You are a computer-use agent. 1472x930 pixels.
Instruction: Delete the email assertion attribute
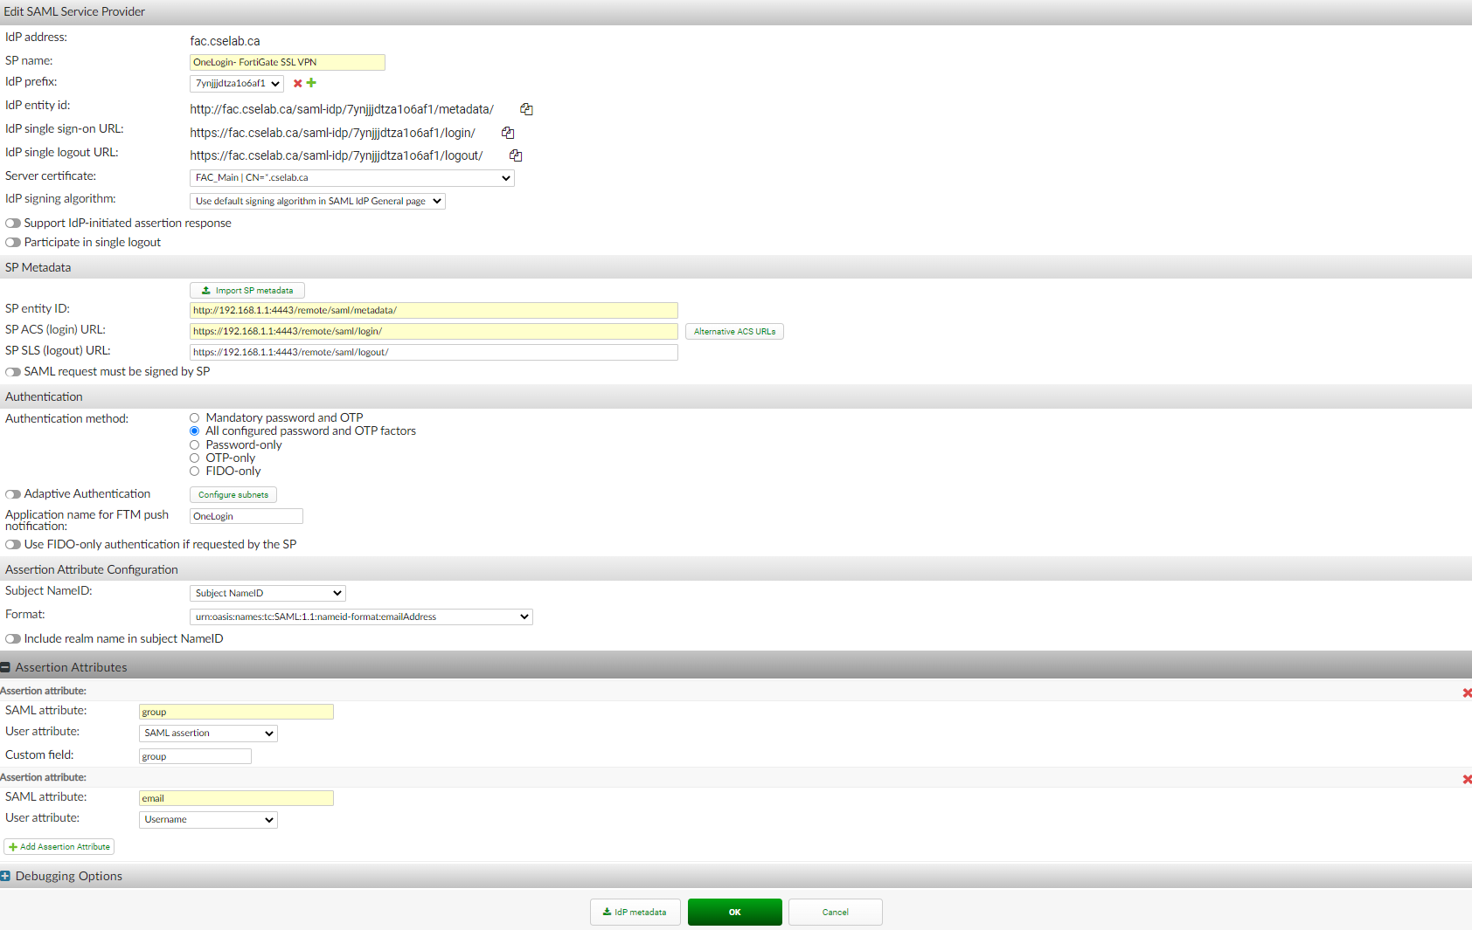tap(1466, 779)
